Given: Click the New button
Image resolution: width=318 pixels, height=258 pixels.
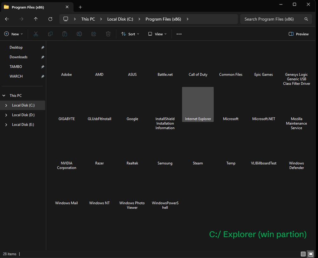Looking at the screenshot, I should coord(13,34).
